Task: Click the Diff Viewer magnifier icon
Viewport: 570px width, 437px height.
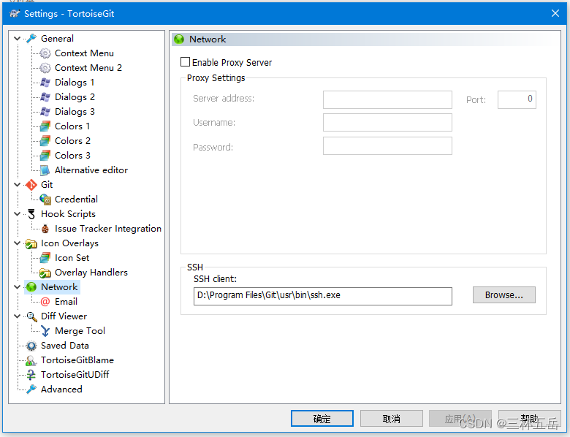Action: point(31,316)
